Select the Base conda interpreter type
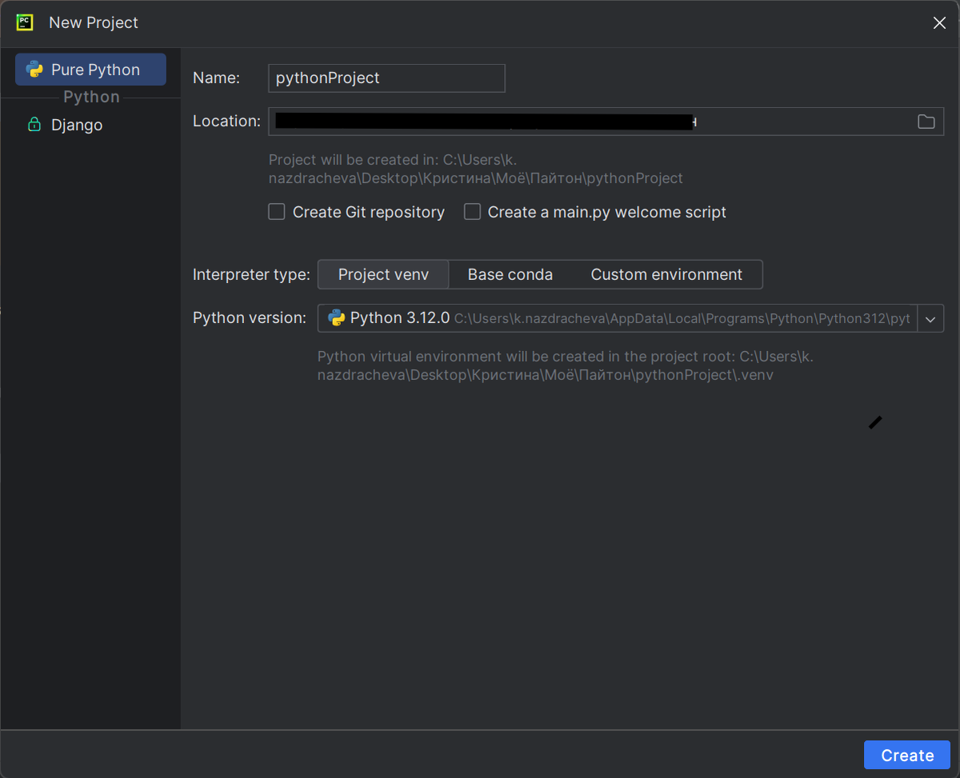 (x=510, y=274)
